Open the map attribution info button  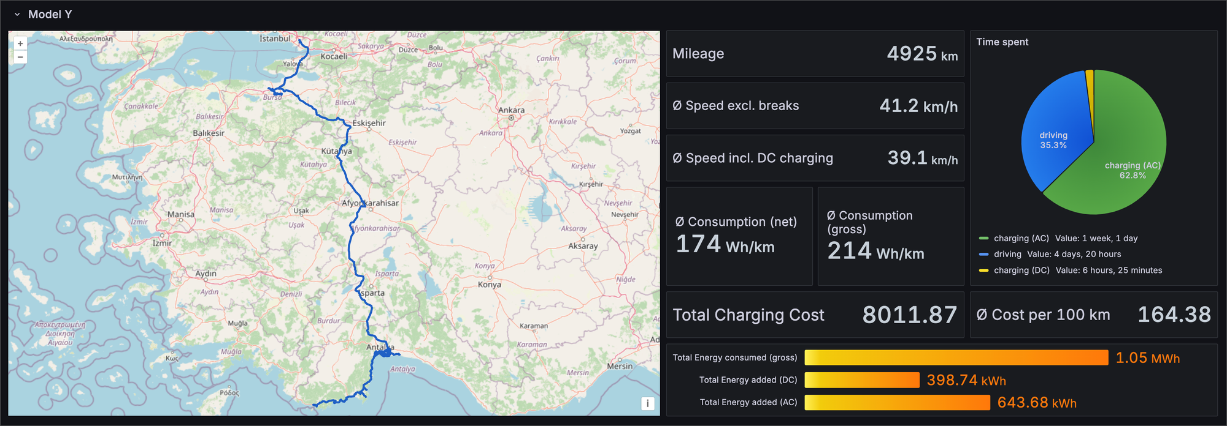(647, 403)
